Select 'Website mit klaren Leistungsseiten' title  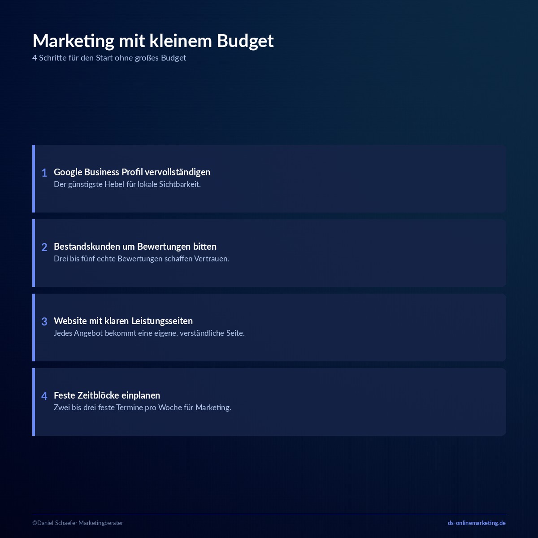[x=123, y=321]
